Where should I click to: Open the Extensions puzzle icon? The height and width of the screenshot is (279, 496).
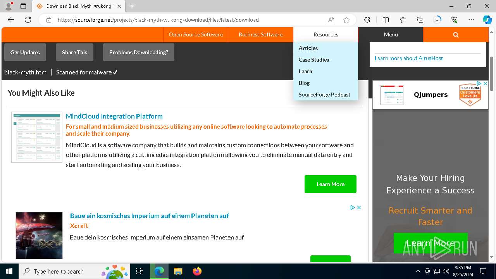click(x=367, y=20)
